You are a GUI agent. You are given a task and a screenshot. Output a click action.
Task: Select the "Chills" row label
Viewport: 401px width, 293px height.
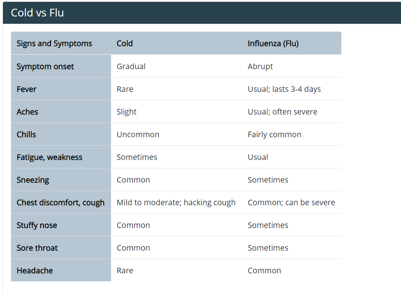26,135
